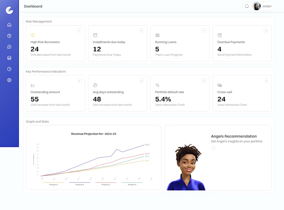
Task: Open the clock history icon in the sidebar
Action: (x=9, y=69)
